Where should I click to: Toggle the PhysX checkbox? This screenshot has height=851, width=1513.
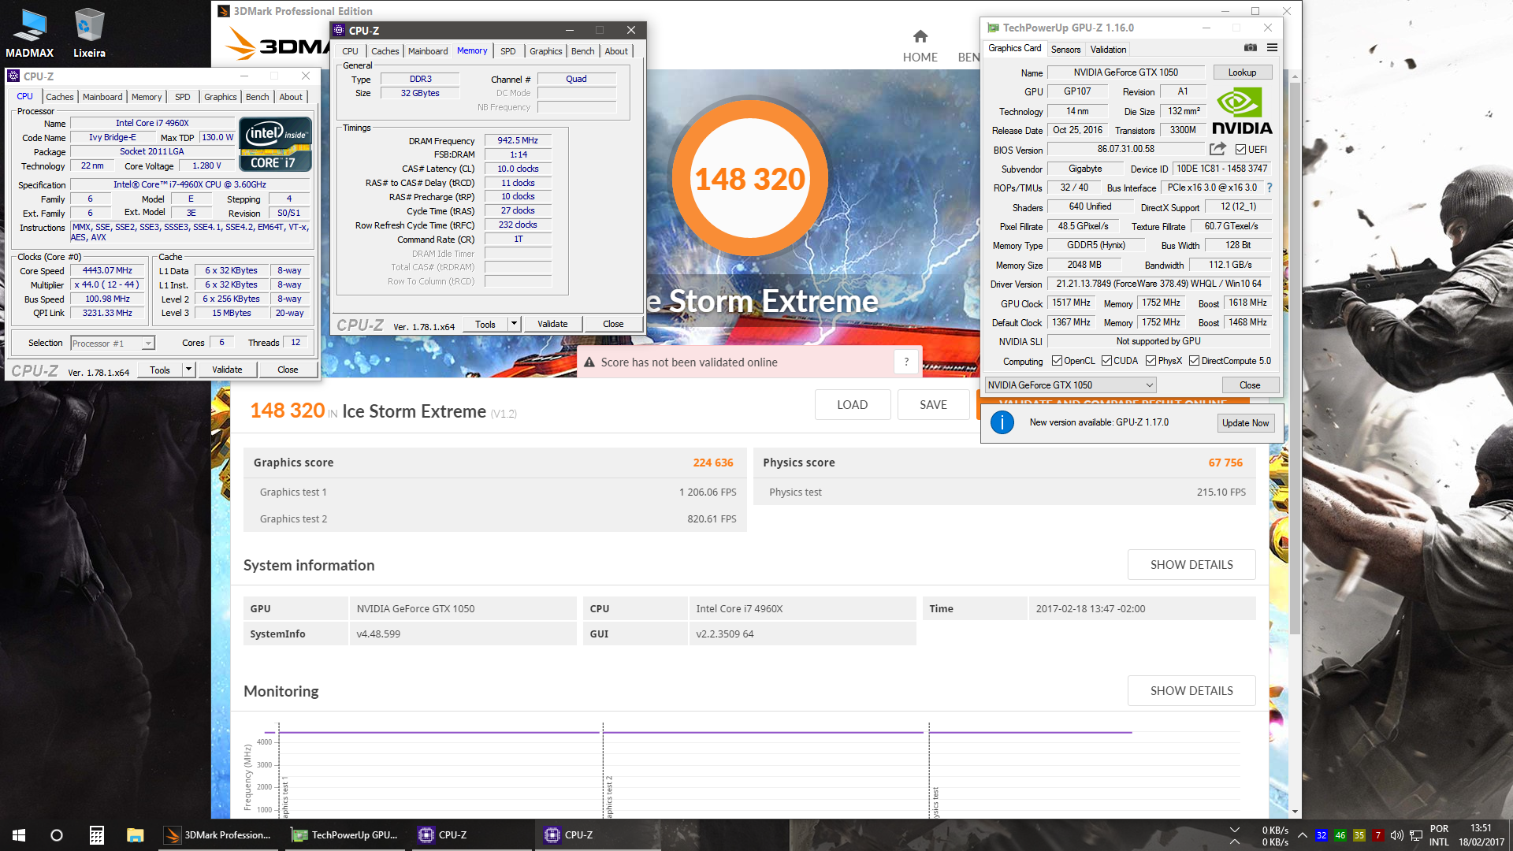coord(1151,361)
